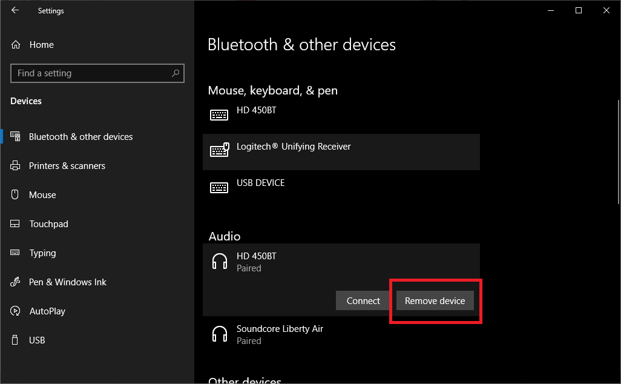Viewport: 621px width, 384px height.
Task: Connect the HD 450BT headphones
Action: point(363,301)
